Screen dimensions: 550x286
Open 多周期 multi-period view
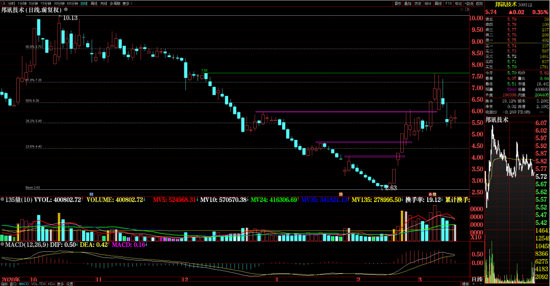[115, 3]
